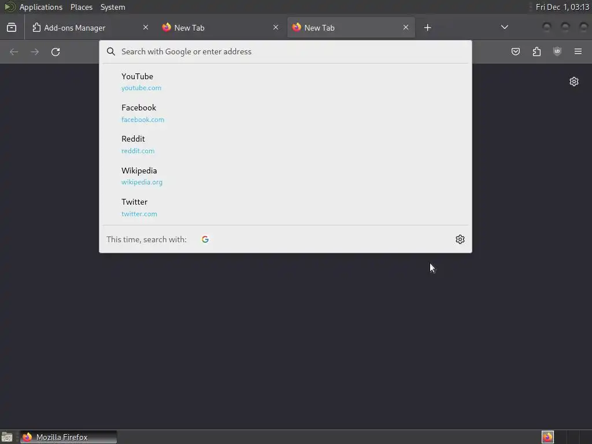Image resolution: width=592 pixels, height=444 pixels.
Task: Open the Save to Pocket button
Action: tap(516, 51)
